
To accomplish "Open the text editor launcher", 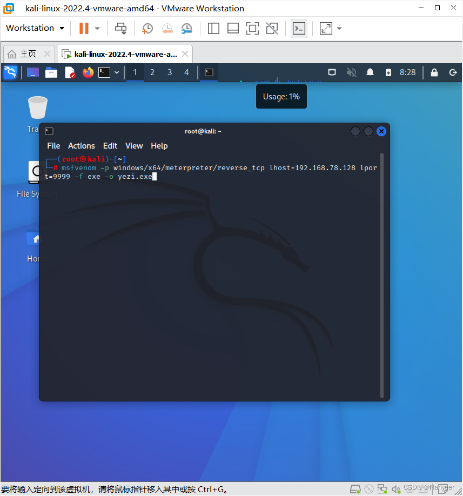I will [70, 72].
